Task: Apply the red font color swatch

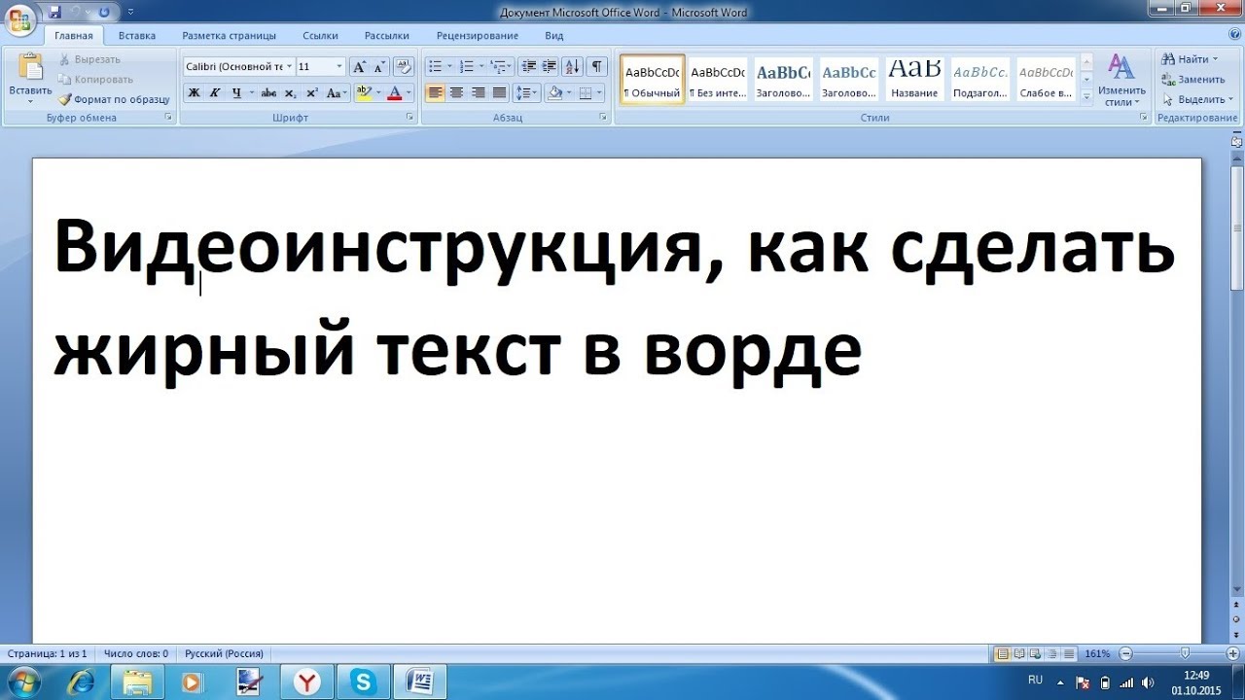Action: click(394, 93)
